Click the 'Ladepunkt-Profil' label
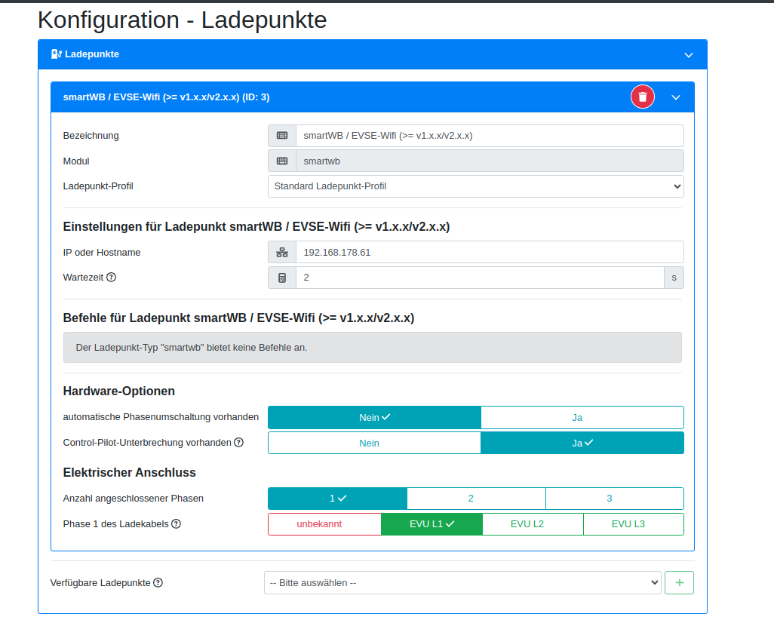Screen dimensions: 774x620 [x=98, y=186]
